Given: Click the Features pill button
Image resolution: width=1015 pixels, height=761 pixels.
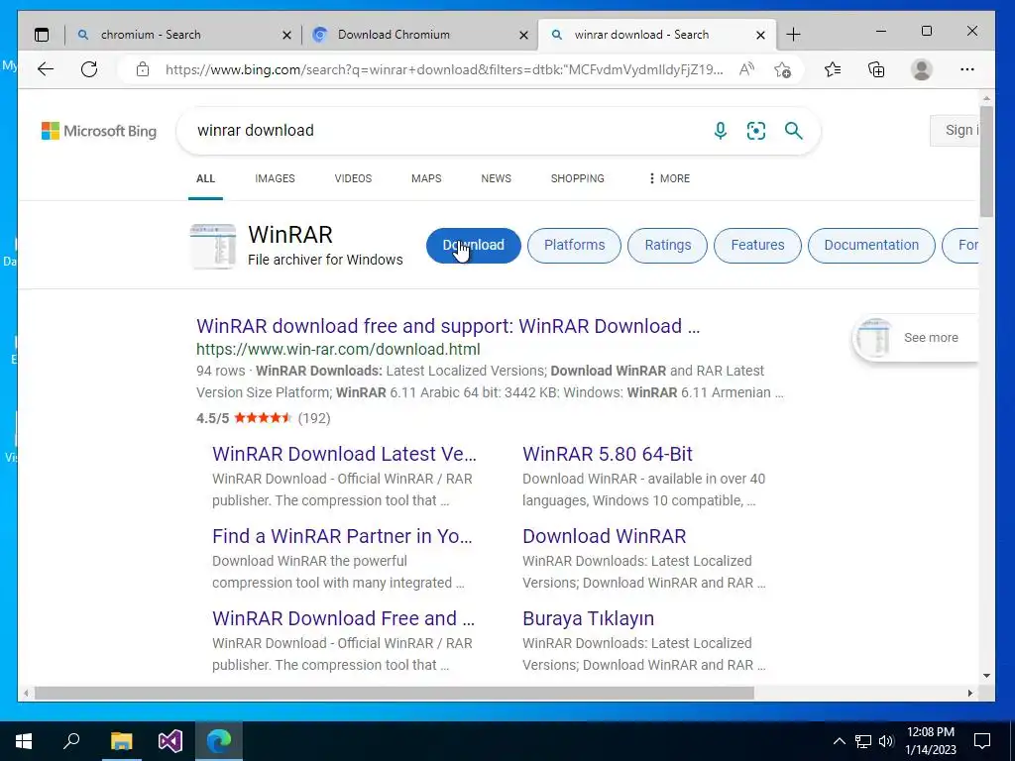Looking at the screenshot, I should tap(757, 246).
